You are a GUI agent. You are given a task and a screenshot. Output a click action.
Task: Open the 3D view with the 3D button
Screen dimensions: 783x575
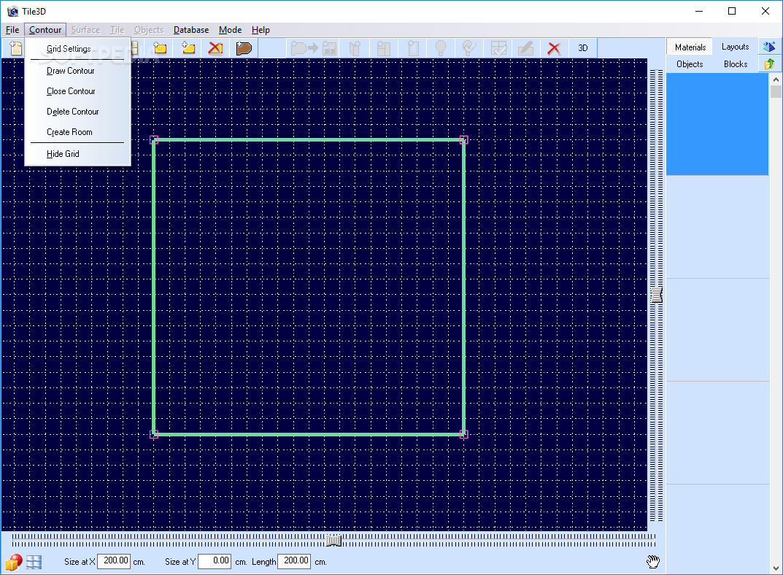point(582,48)
